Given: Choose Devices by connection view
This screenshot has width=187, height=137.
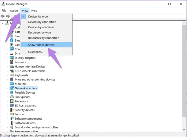Looking at the screenshot, I should 42,22.
